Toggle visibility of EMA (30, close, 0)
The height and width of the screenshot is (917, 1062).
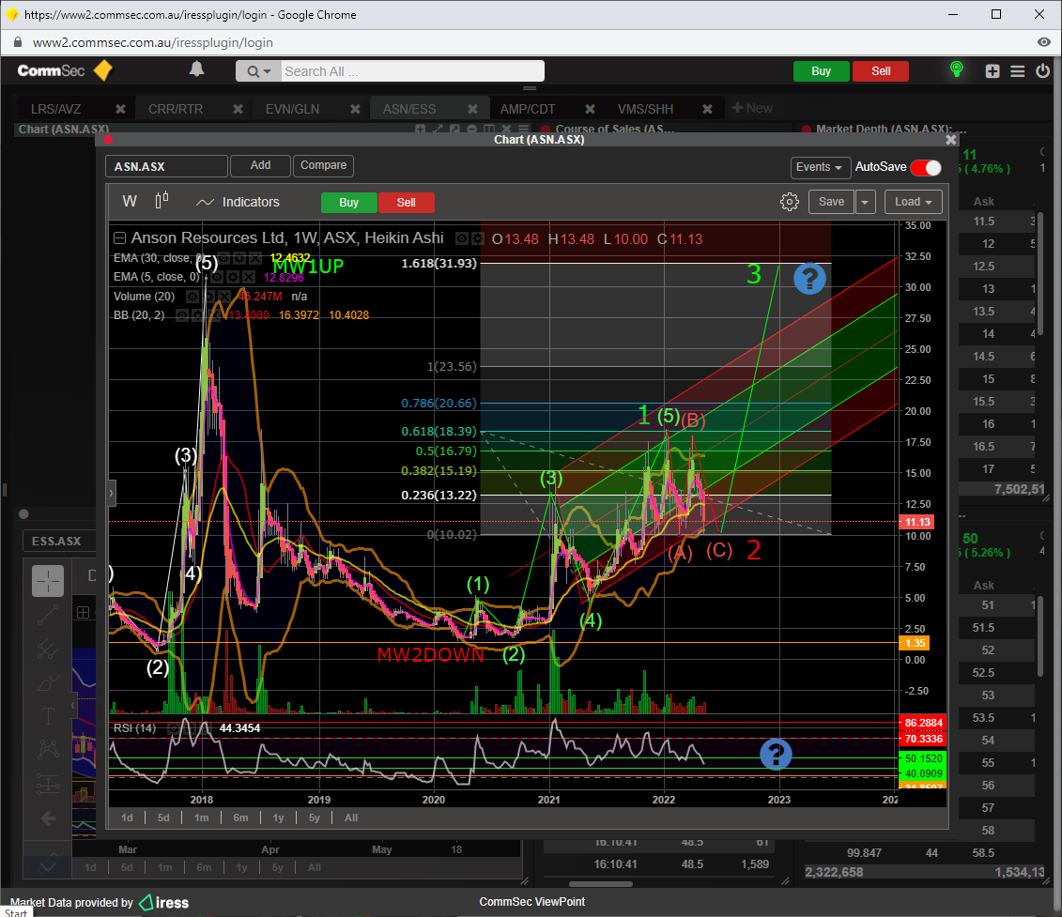(x=224, y=258)
